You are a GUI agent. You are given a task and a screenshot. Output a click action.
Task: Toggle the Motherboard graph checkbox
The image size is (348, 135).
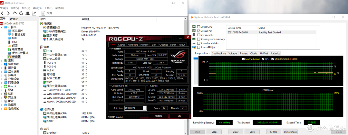click(244, 59)
